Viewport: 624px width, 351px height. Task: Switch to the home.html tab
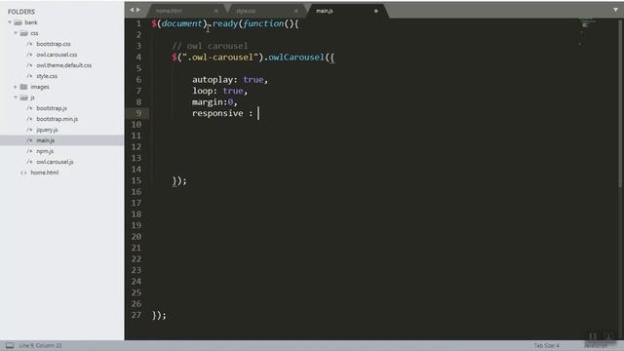coord(187,11)
